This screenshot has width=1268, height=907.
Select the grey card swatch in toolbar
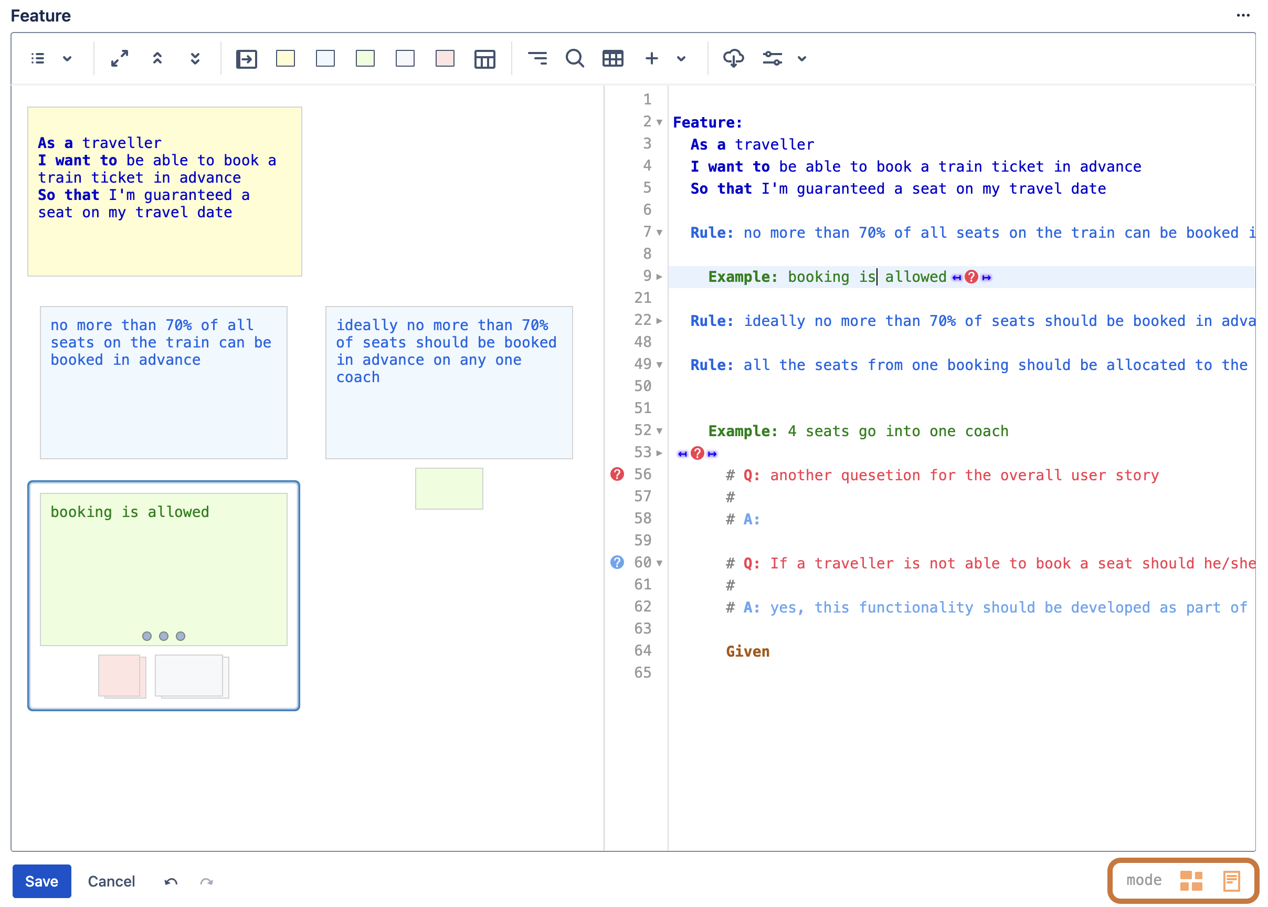(405, 59)
